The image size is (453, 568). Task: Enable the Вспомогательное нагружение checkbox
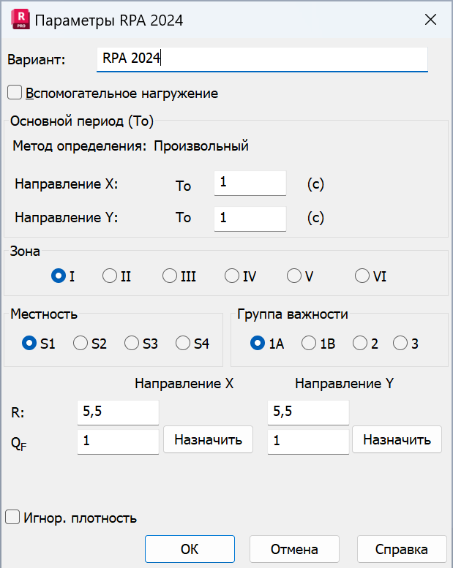(x=14, y=93)
